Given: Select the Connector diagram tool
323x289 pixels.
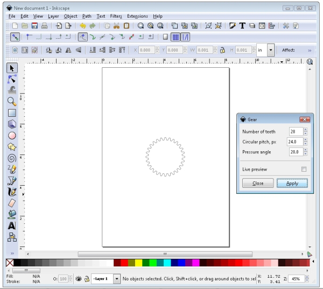Looking at the screenshot, I should click(x=12, y=237).
